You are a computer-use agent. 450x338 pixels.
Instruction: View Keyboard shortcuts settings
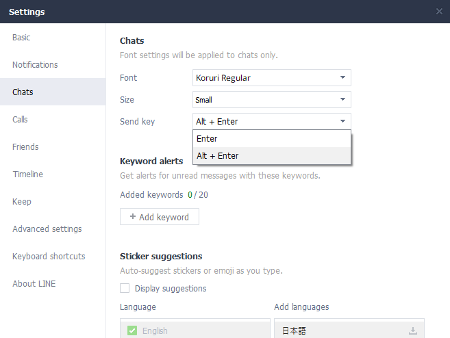pos(49,257)
